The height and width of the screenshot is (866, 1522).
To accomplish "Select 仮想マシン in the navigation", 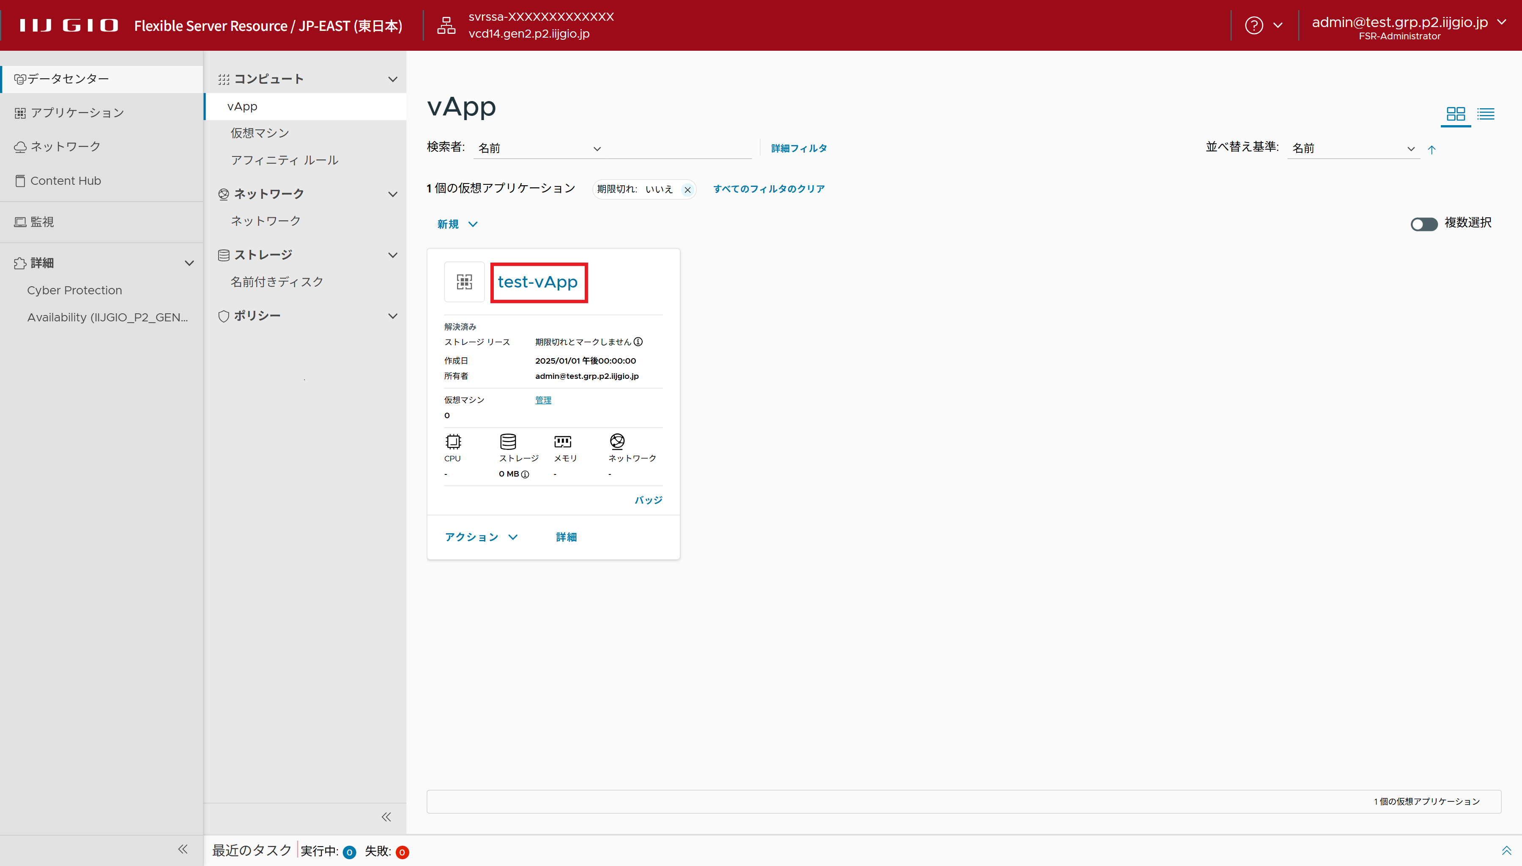I will [x=260, y=133].
